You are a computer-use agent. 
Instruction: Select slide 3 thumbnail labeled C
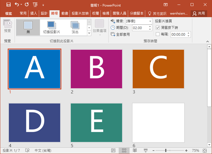click(x=158, y=69)
